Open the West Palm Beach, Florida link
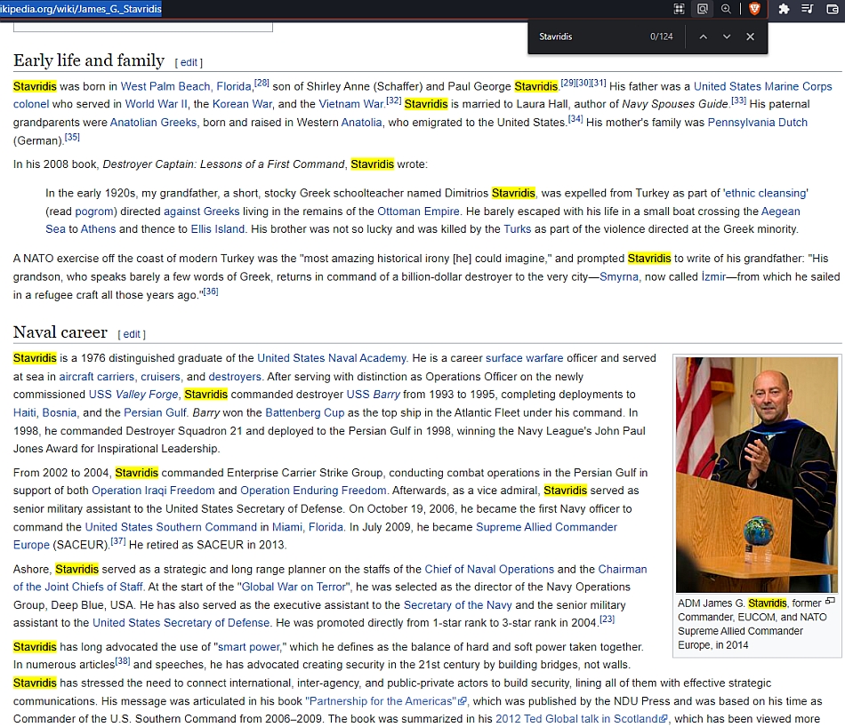 click(186, 86)
